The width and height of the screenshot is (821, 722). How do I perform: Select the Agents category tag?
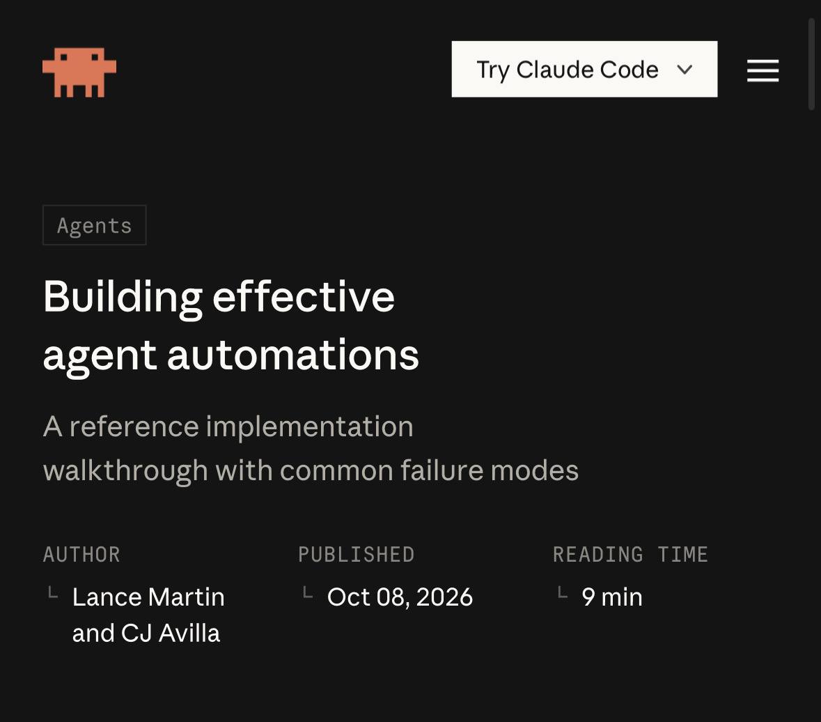(94, 225)
